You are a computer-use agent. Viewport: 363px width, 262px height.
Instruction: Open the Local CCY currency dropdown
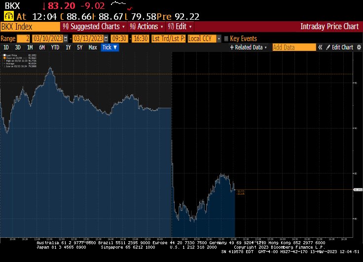[x=203, y=39]
